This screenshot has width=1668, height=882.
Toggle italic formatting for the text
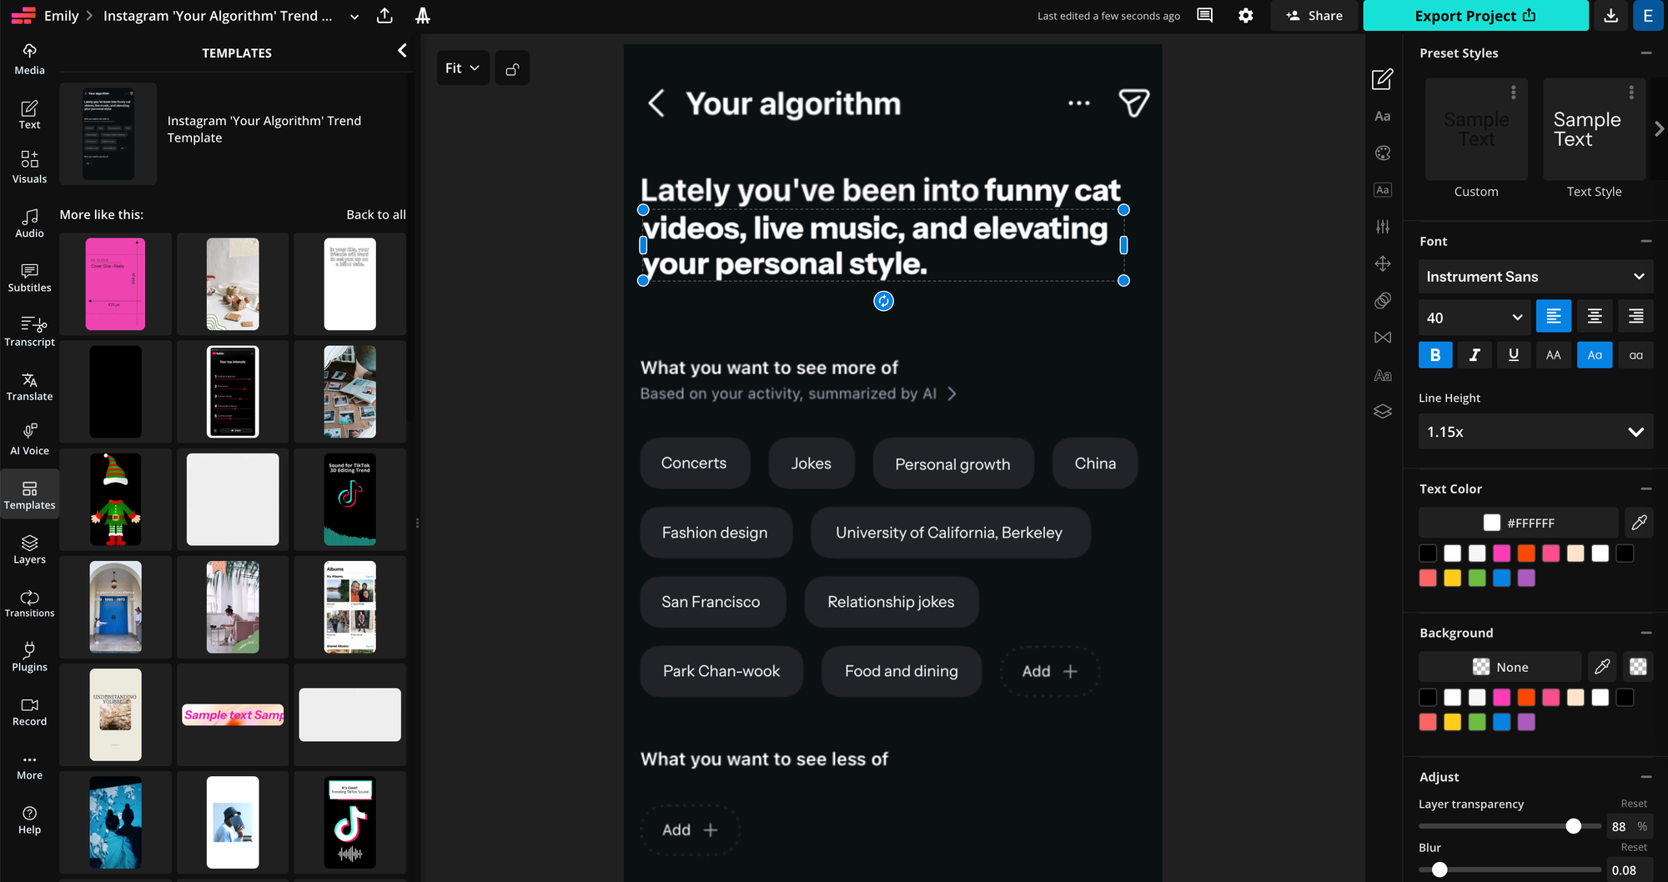click(x=1475, y=354)
